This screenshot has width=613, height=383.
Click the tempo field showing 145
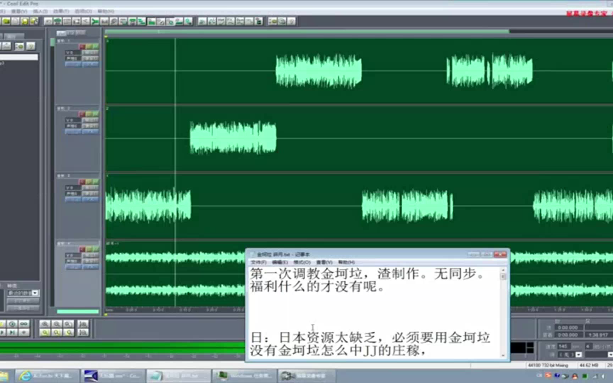(x=563, y=346)
